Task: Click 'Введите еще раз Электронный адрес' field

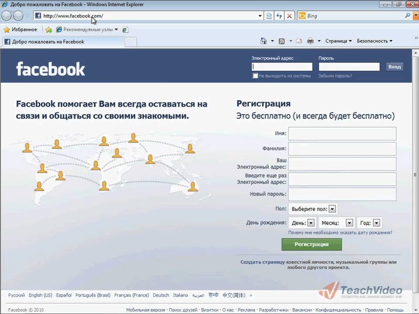Action: [342, 179]
